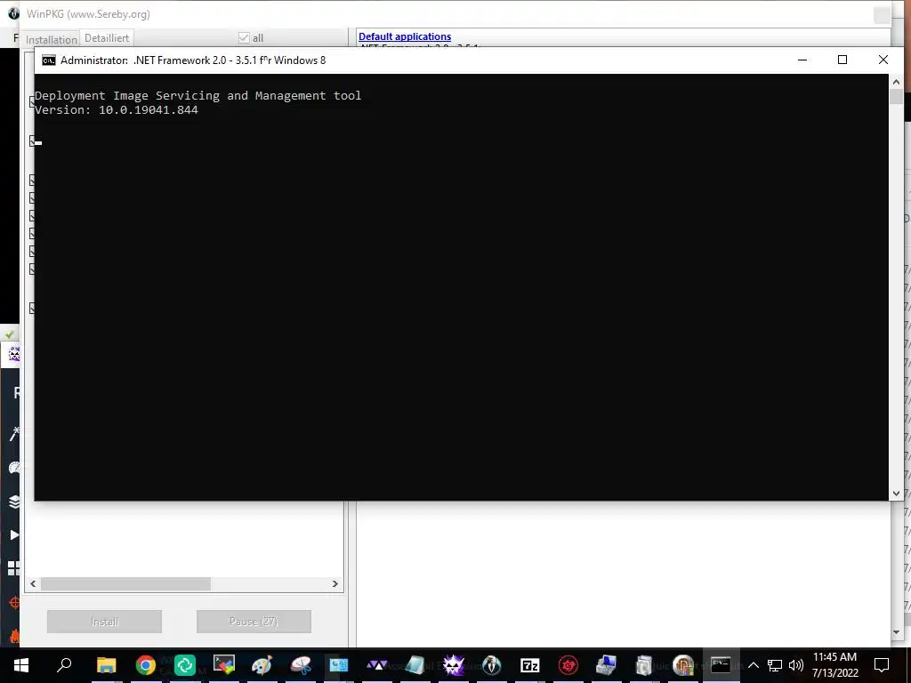
Task: Open the blue ID card taskbar icon
Action: tap(339, 665)
